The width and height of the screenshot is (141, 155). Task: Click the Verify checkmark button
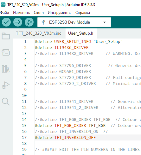pyautogui.click(x=6, y=22)
